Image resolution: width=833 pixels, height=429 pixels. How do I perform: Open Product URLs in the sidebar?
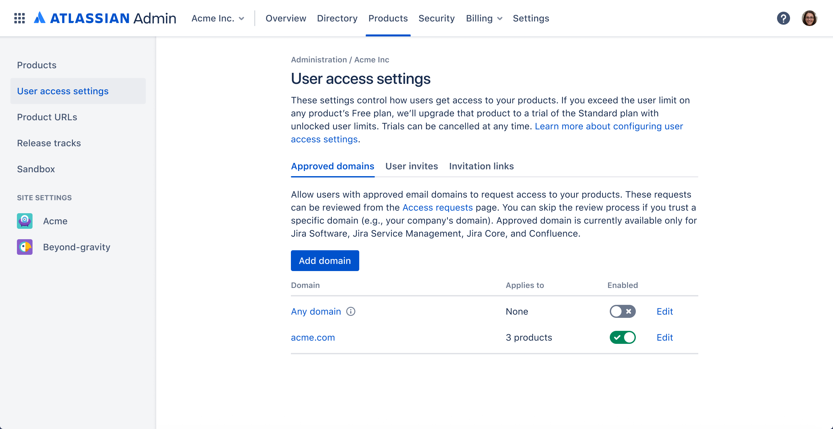coord(47,117)
